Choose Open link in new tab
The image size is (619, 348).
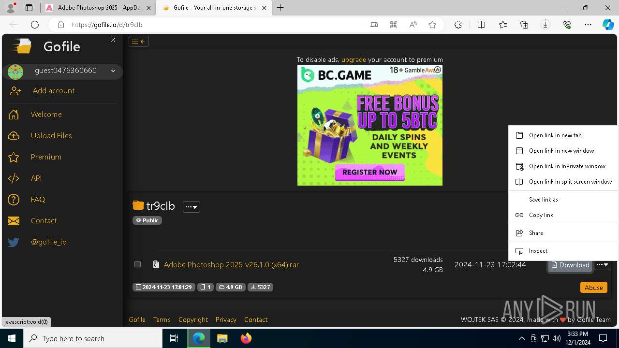563,135
